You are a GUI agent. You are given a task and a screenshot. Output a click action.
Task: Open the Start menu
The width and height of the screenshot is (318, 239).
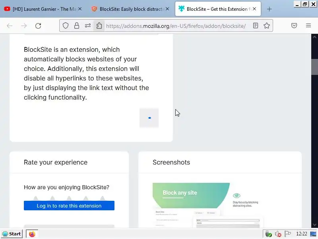[12, 234]
